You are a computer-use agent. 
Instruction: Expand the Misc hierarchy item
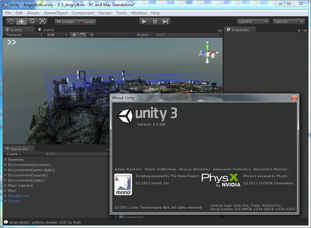tap(5, 191)
